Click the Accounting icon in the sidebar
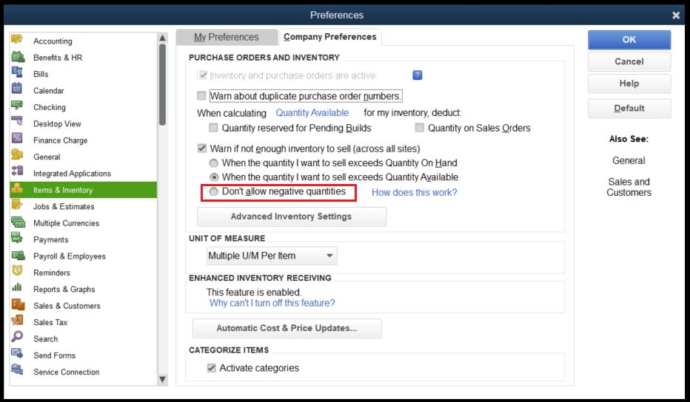The height and width of the screenshot is (402, 690). click(17, 40)
